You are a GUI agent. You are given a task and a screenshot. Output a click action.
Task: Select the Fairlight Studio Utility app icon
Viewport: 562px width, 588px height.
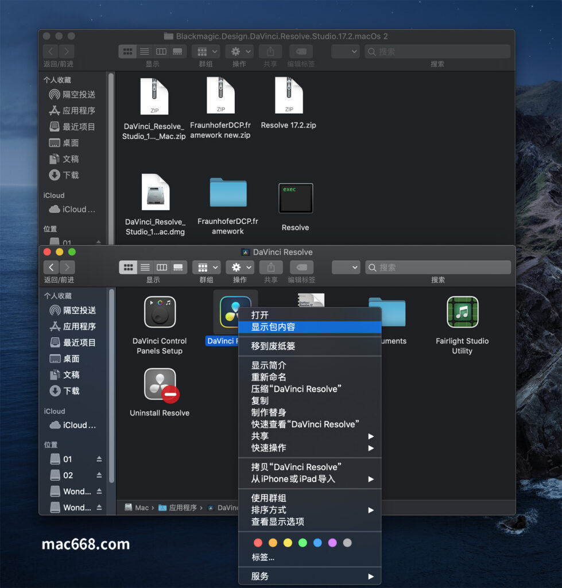click(x=462, y=312)
